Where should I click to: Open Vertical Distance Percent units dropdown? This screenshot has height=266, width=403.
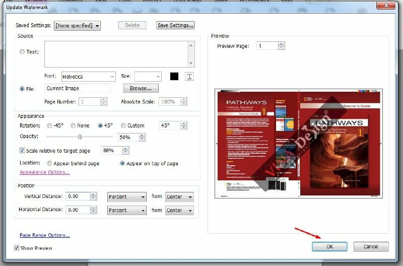[126, 196]
